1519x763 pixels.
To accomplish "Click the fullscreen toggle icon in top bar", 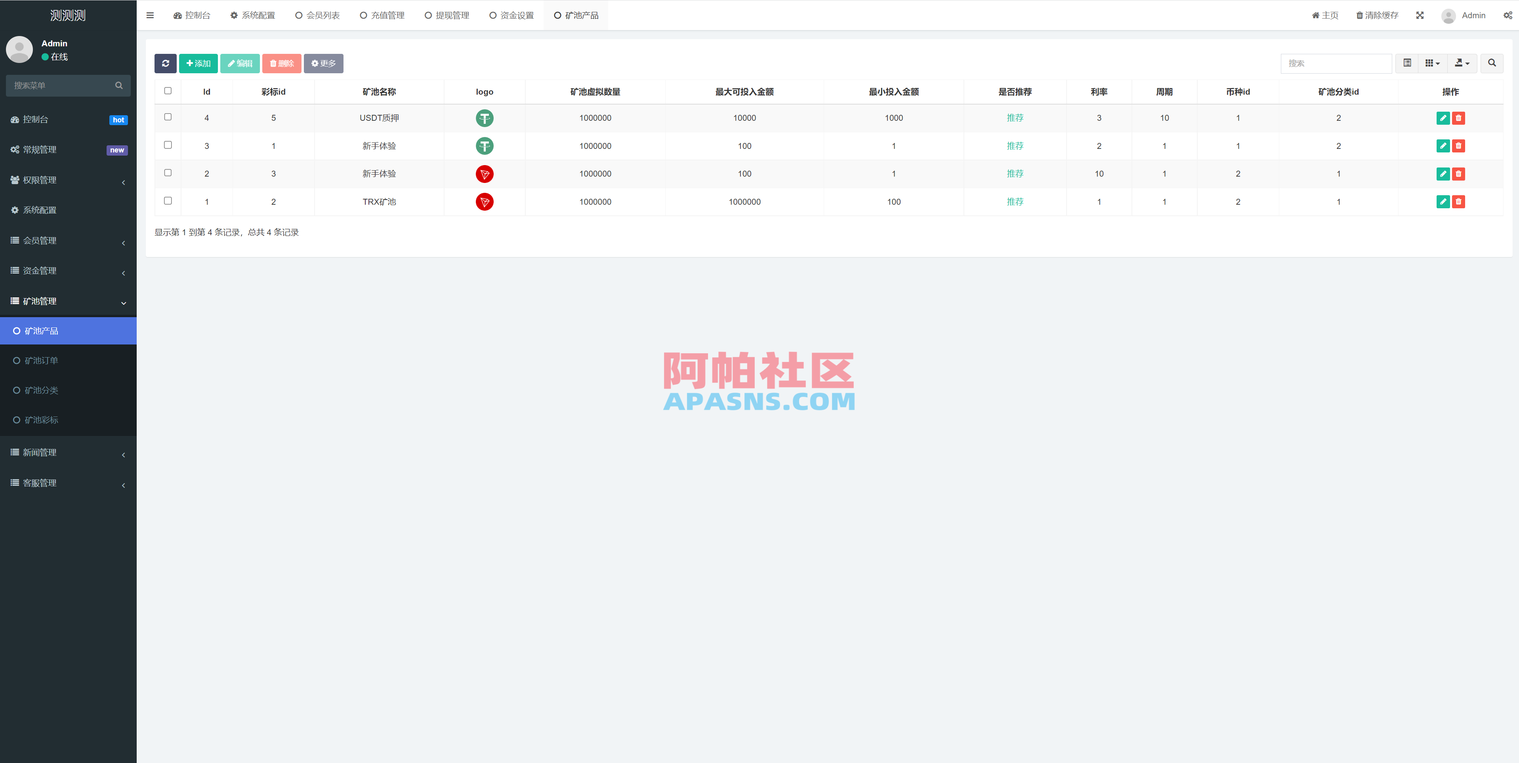I will pos(1420,15).
